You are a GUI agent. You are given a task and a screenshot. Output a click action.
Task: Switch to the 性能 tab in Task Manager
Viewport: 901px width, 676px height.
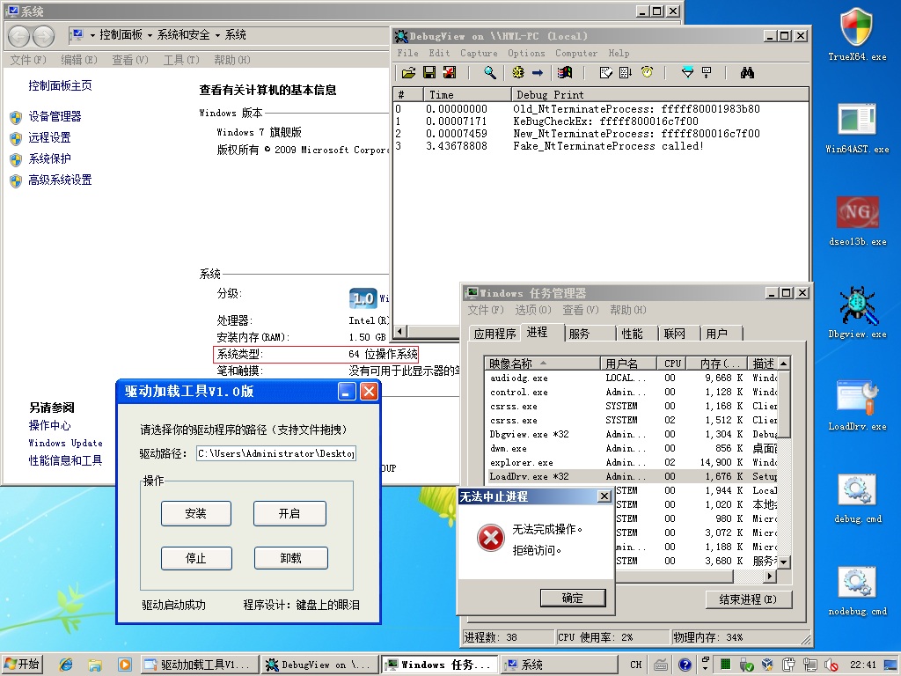tap(632, 334)
